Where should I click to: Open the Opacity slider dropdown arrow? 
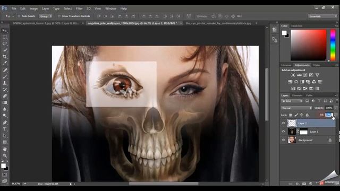coord(336,108)
